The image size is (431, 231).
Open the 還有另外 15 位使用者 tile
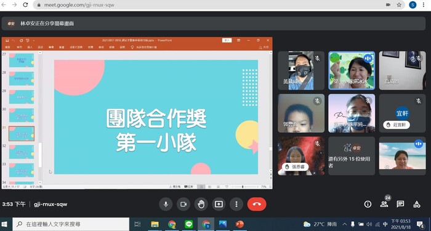pos(352,156)
